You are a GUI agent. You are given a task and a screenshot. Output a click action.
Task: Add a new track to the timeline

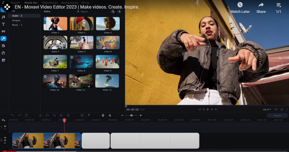pyautogui.click(x=3, y=120)
